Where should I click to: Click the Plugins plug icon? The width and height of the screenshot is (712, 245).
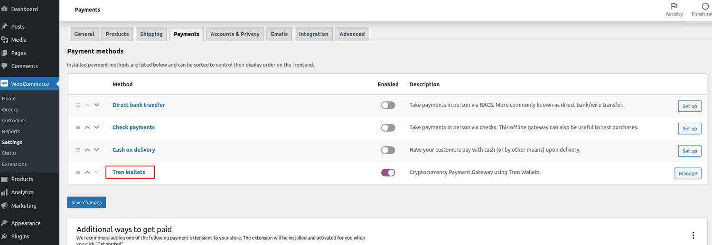(4, 236)
